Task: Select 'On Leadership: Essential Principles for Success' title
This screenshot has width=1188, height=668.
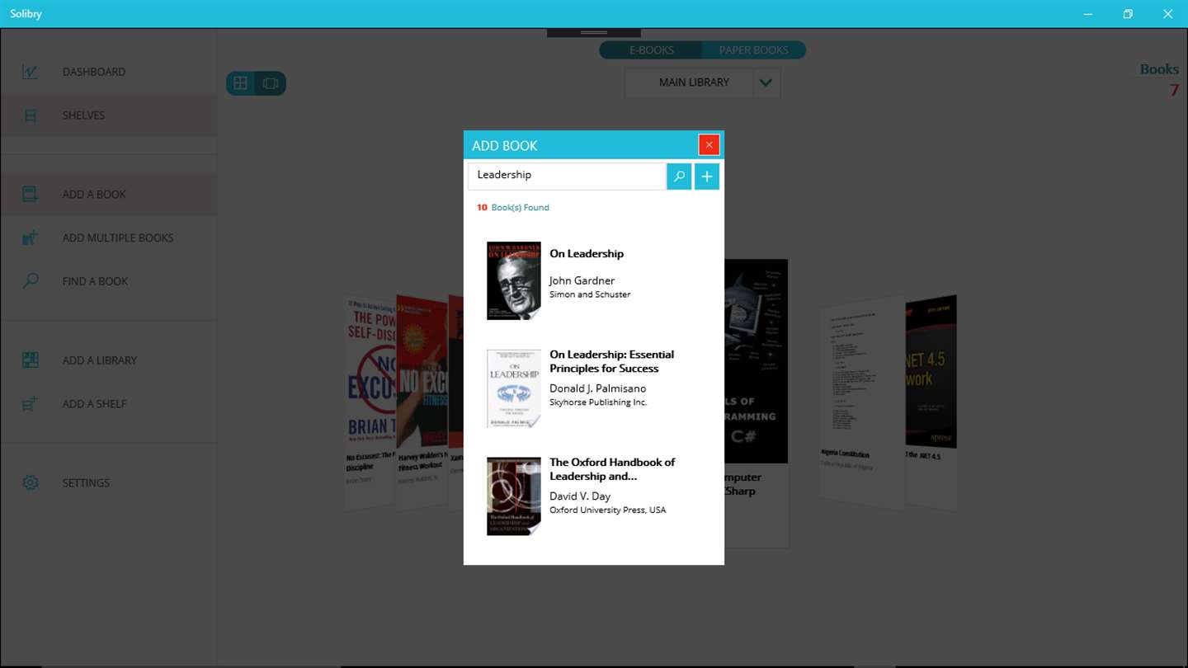Action: pyautogui.click(x=612, y=361)
